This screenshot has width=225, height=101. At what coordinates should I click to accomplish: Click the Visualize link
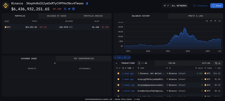(x=200, y=6)
